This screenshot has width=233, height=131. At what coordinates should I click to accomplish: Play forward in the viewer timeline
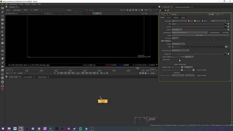[83, 73]
